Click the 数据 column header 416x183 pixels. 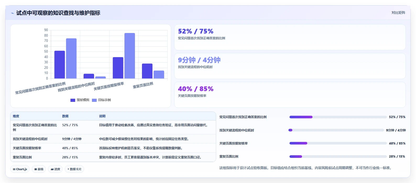coord(65,116)
